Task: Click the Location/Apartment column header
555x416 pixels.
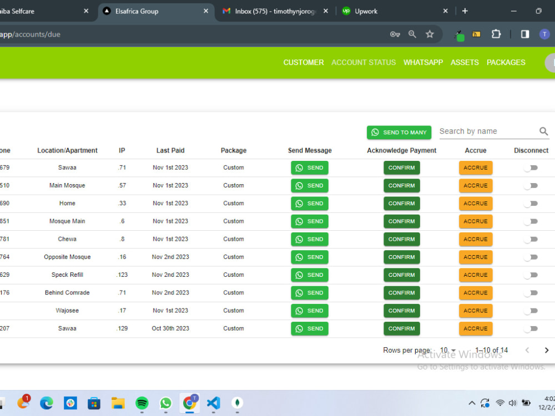Action: tap(67, 150)
